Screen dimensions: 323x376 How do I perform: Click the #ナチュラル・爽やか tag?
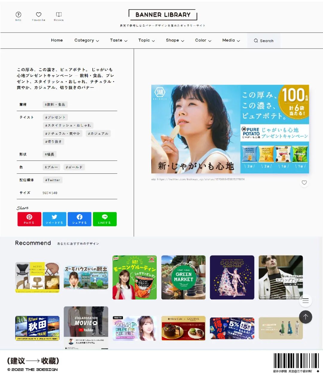point(63,133)
